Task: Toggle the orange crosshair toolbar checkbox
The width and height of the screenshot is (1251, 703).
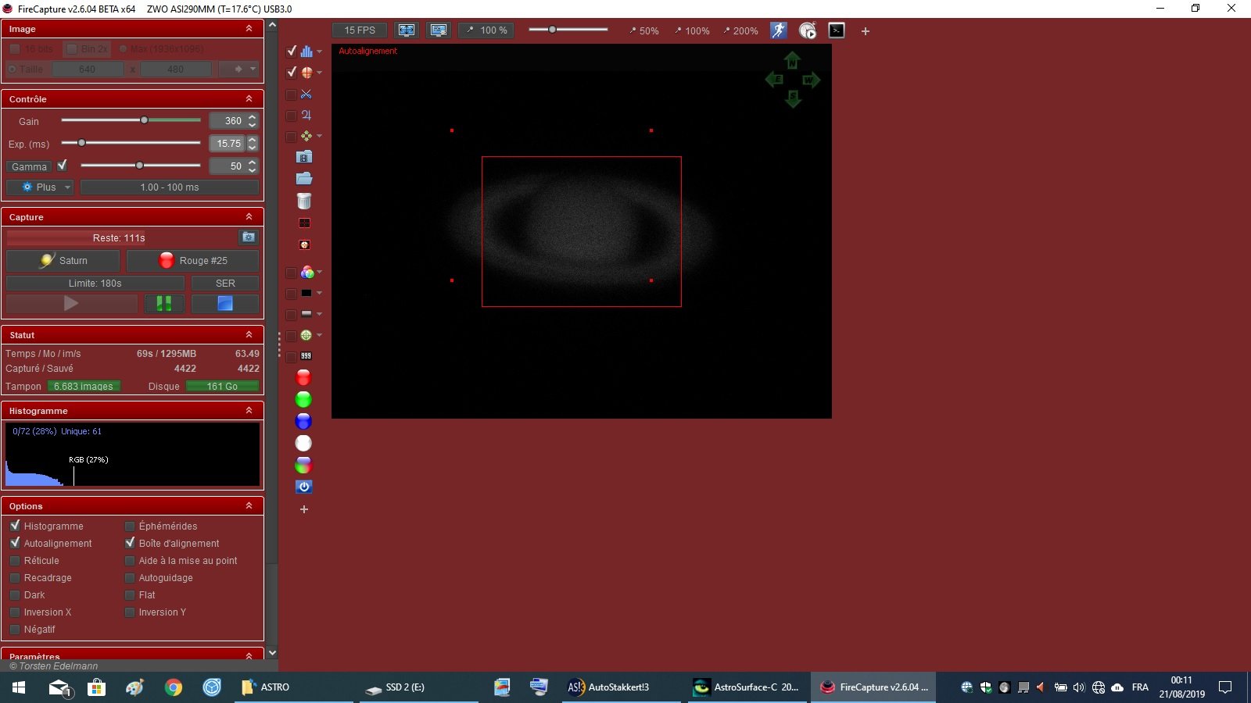Action: [x=292, y=72]
